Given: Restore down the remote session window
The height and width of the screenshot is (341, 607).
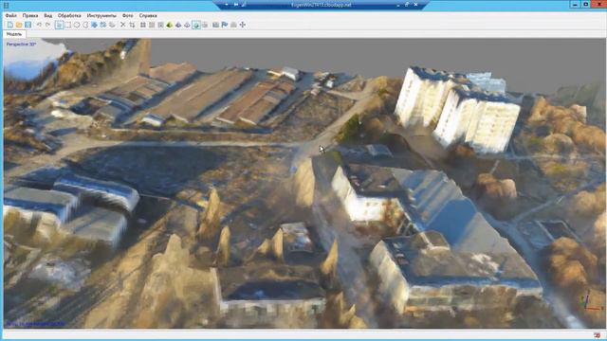Looking at the screenshot, I should coord(407,5).
